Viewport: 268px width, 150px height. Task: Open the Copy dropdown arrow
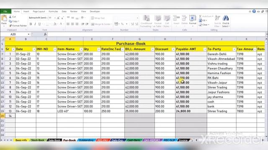coord(18,21)
